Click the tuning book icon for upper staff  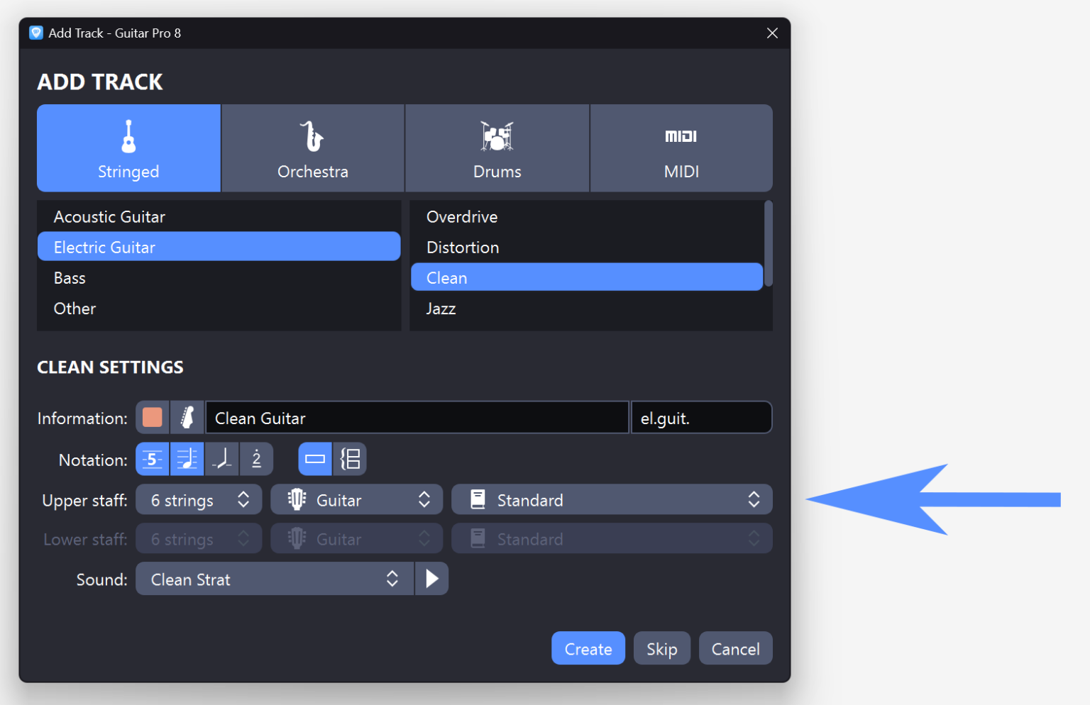pos(477,499)
